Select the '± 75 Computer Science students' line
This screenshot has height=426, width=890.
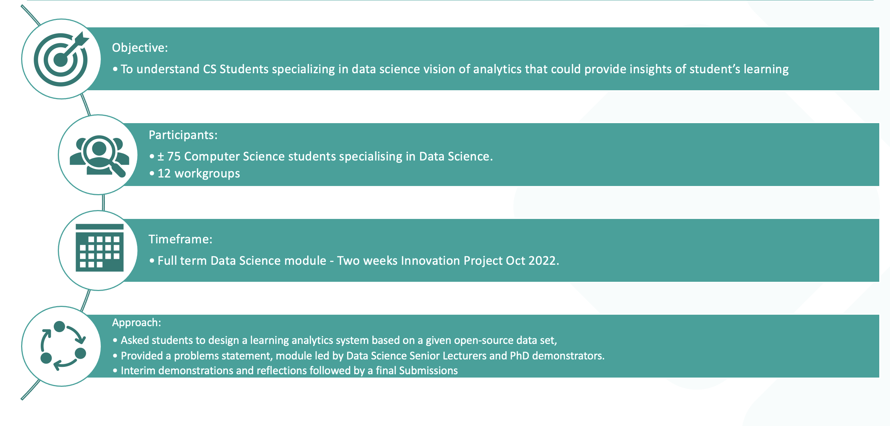tap(325, 156)
